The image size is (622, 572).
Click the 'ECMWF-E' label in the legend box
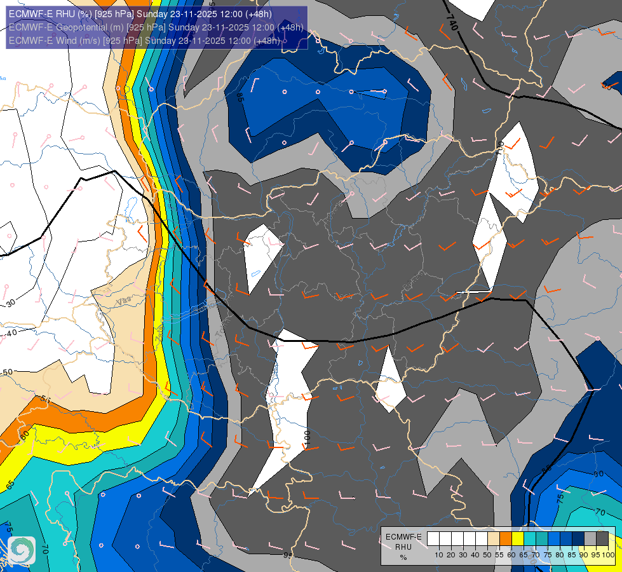(404, 537)
